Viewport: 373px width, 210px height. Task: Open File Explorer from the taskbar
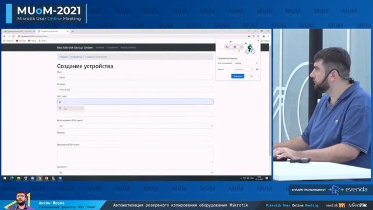(x=19, y=178)
